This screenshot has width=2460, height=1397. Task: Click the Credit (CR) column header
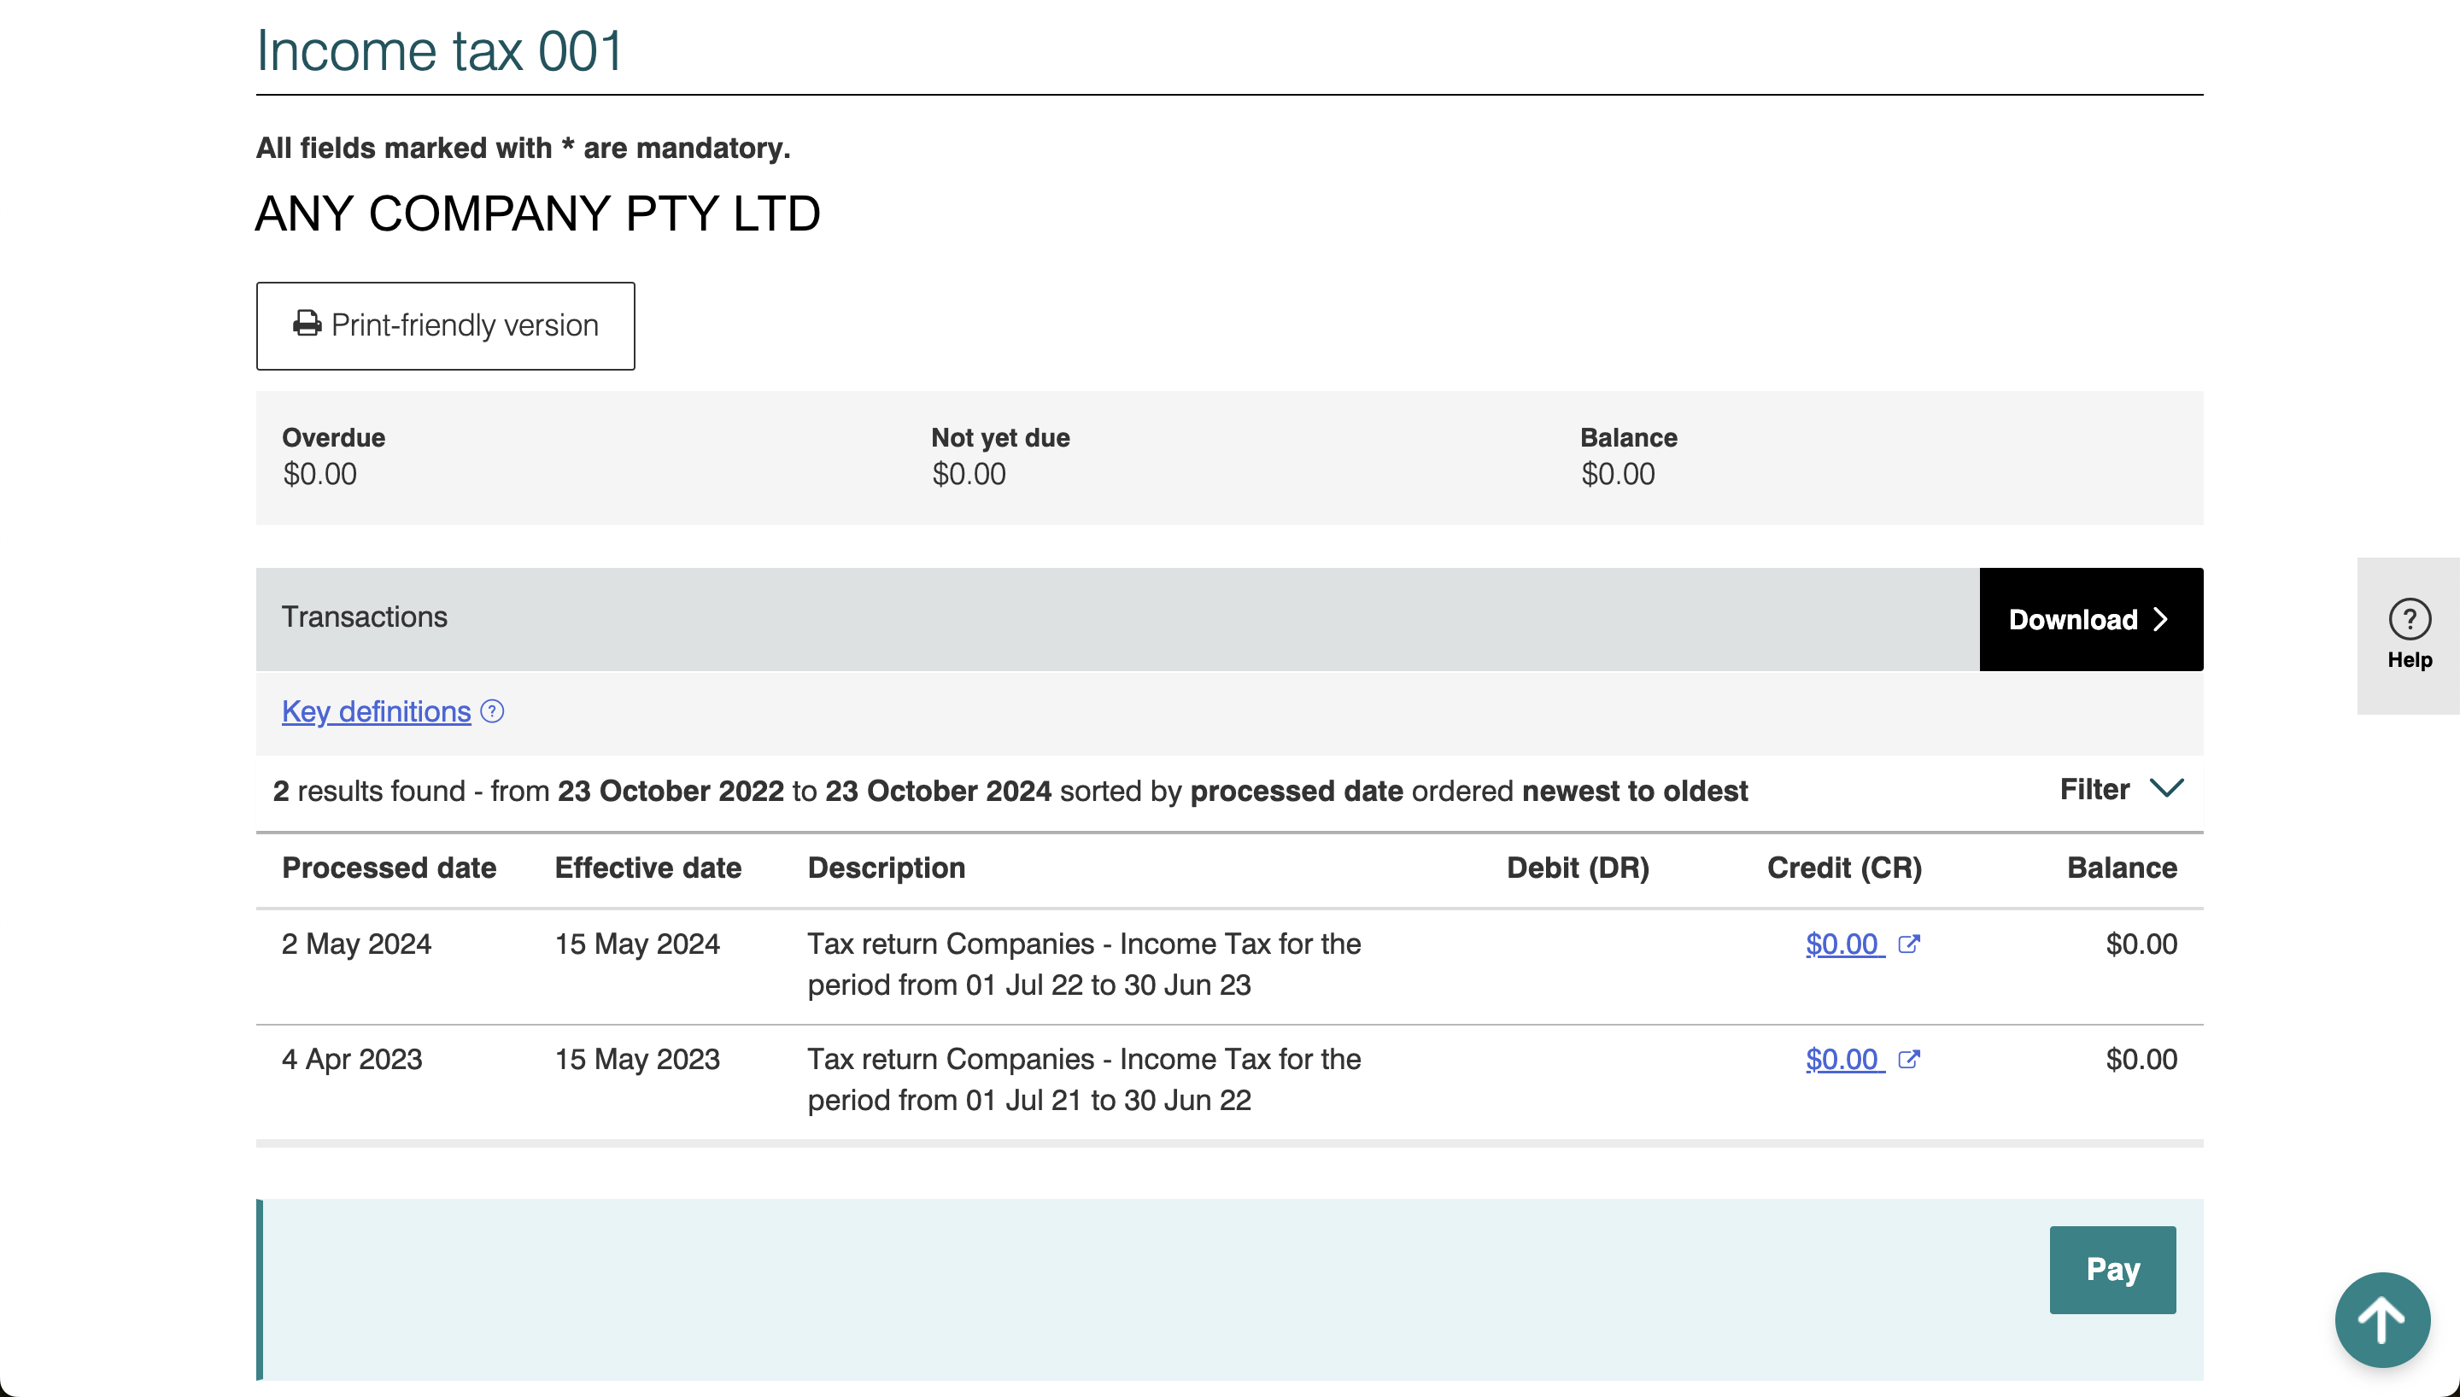click(x=1843, y=868)
